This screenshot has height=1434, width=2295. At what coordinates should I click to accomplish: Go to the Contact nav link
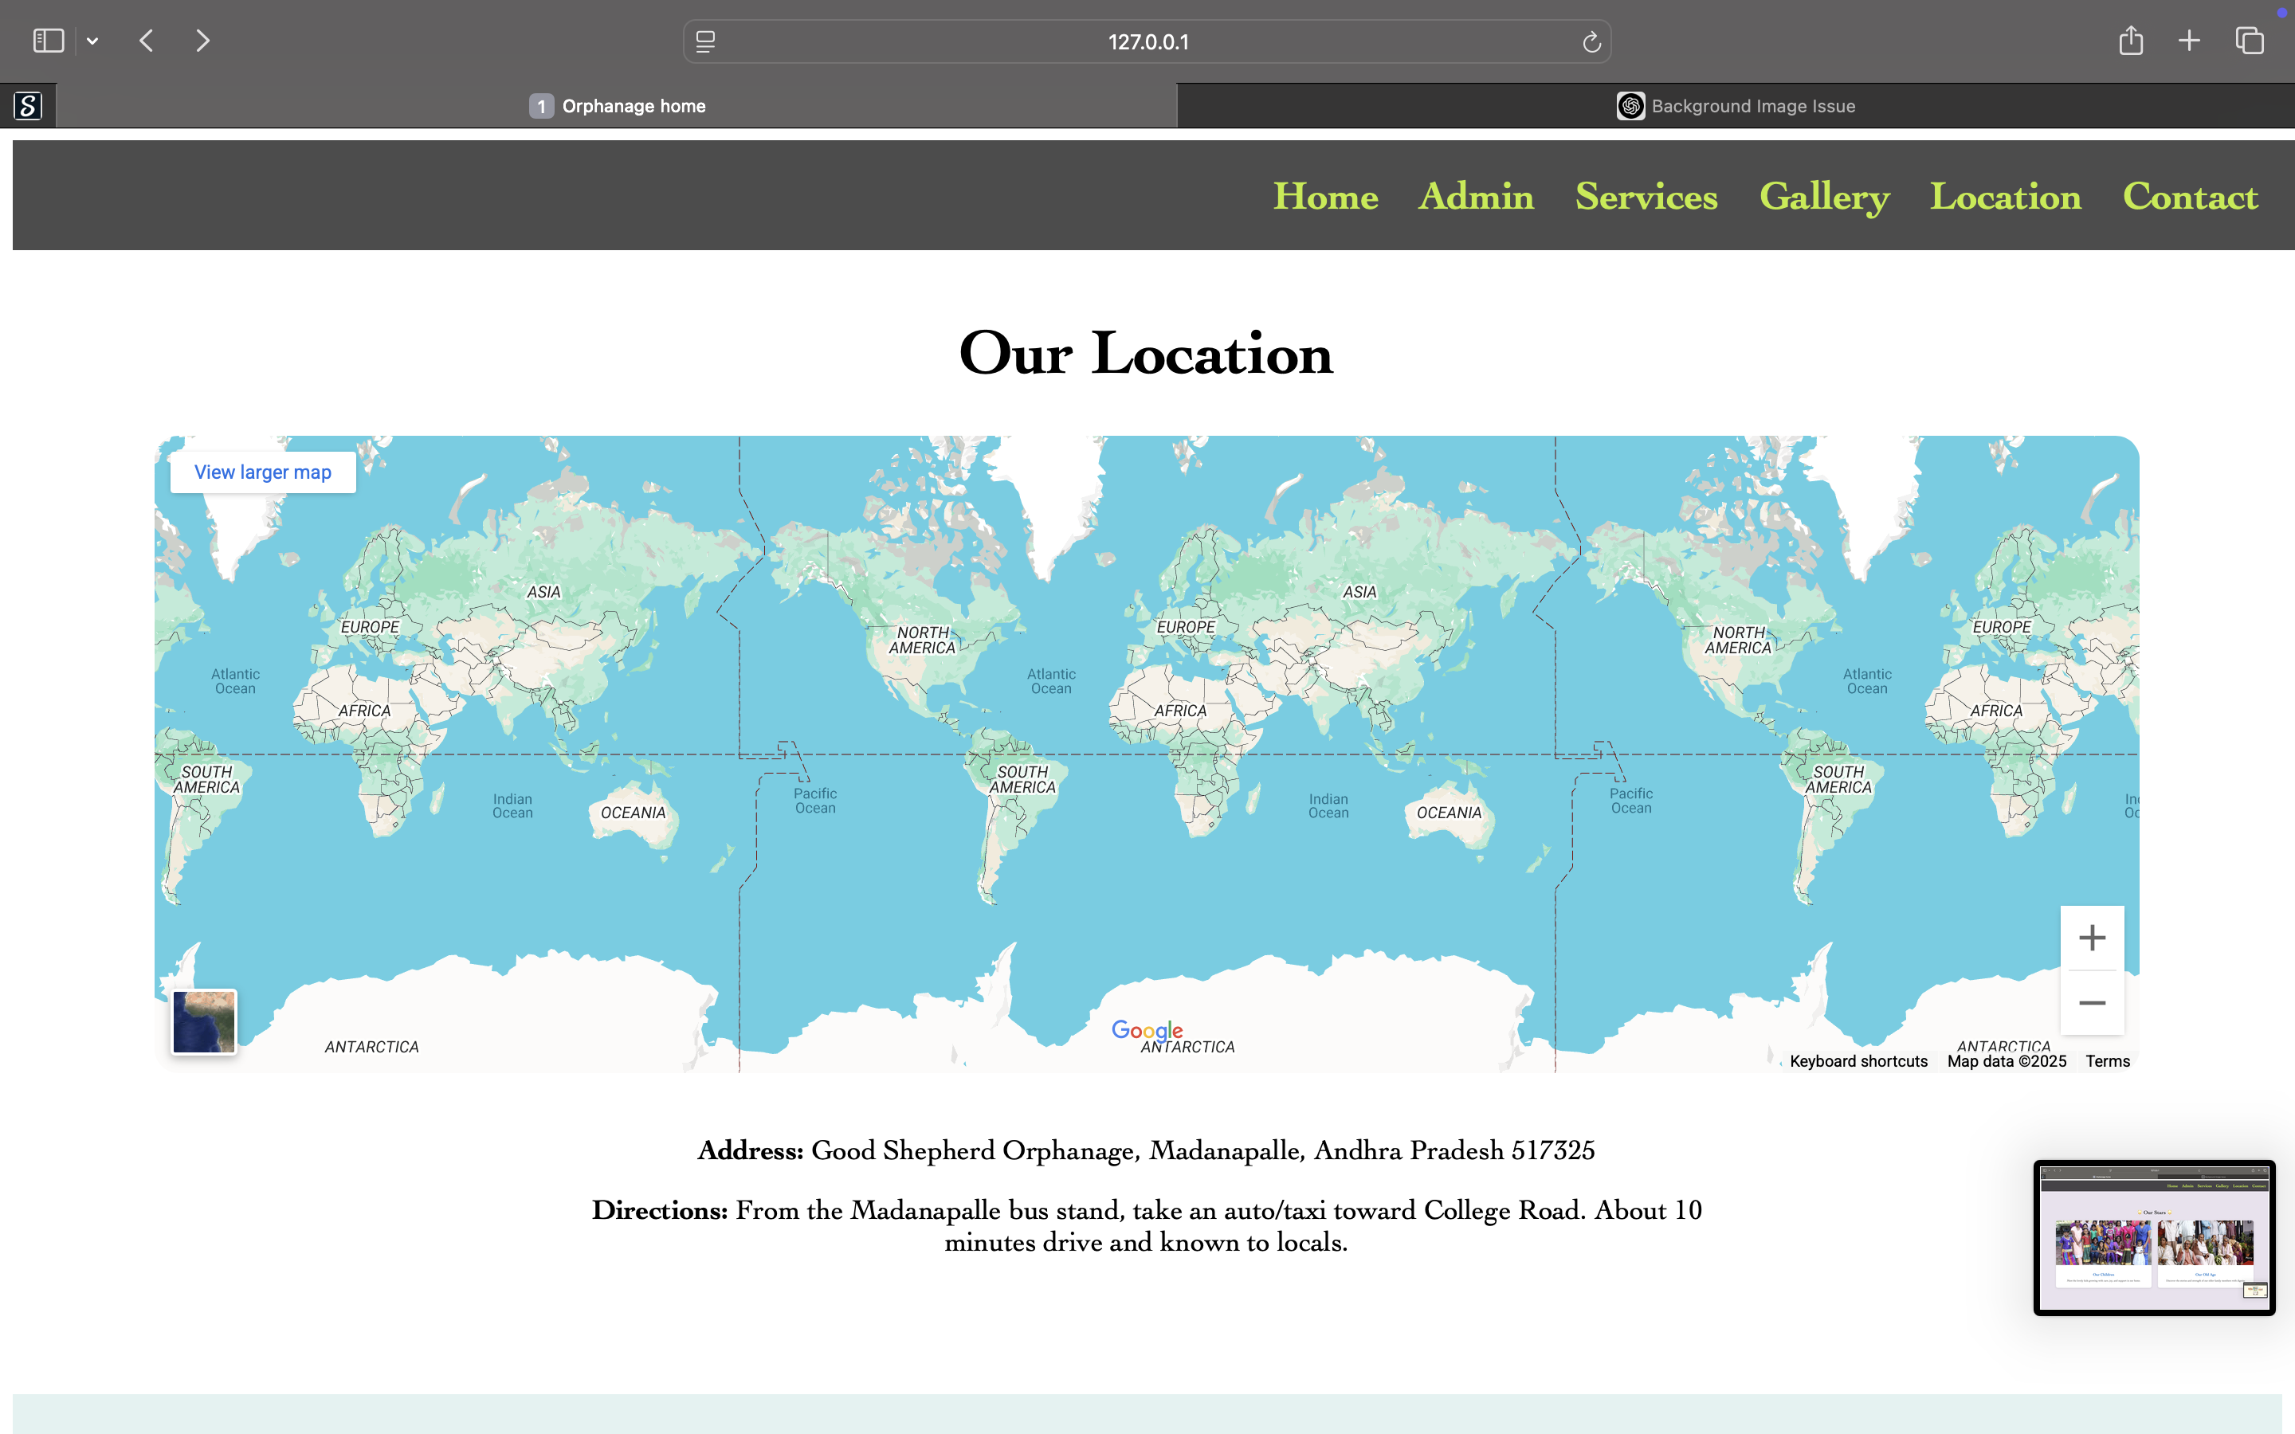click(x=2190, y=196)
